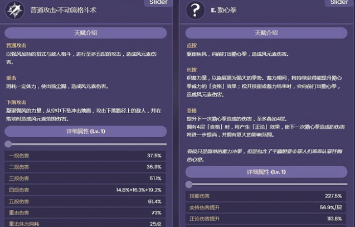Select the 五段伤害 61.4% row
The height and width of the screenshot is (227, 355).
[86, 201]
